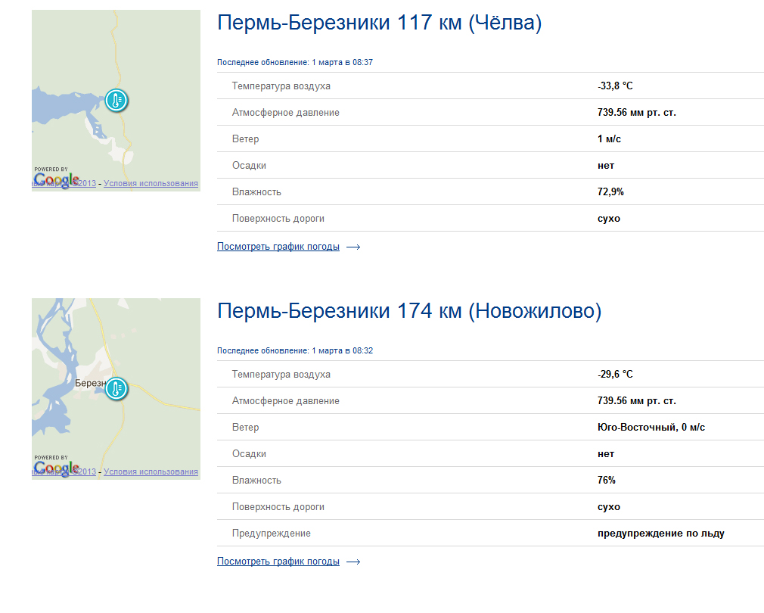764x613 pixels.
Task: Open 'Посмотреть график погоды' for Чёлва station
Action: [278, 247]
